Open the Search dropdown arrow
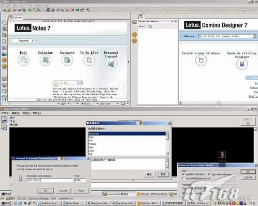Viewport: 258px width, 206px height. (x=33, y=40)
